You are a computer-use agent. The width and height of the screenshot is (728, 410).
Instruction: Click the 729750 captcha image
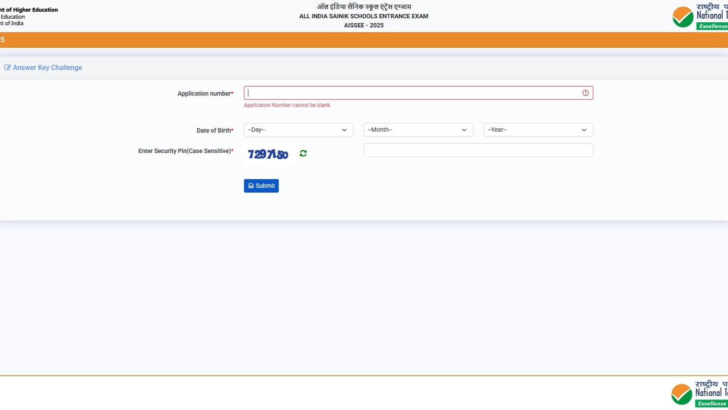(268, 154)
